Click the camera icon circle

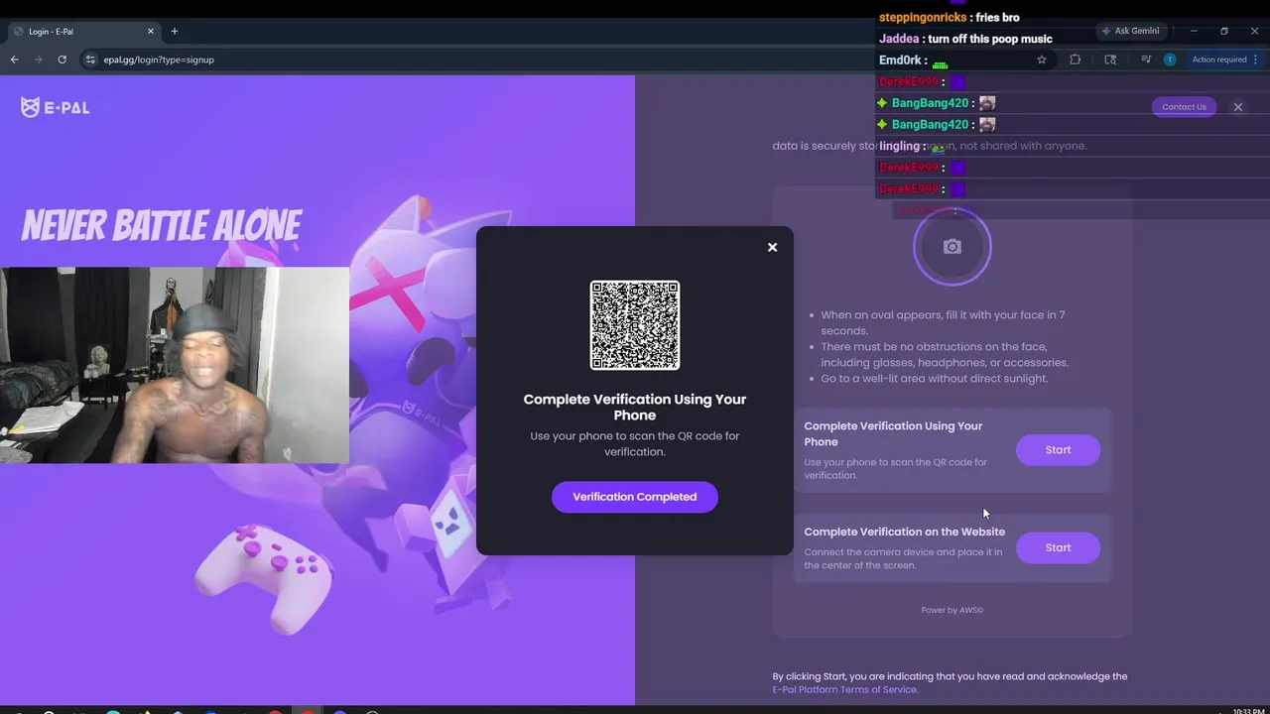point(952,247)
